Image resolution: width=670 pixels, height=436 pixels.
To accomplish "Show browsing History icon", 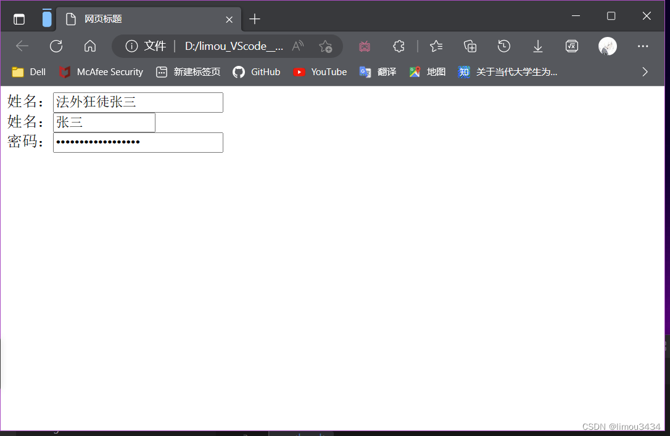I will pyautogui.click(x=504, y=46).
